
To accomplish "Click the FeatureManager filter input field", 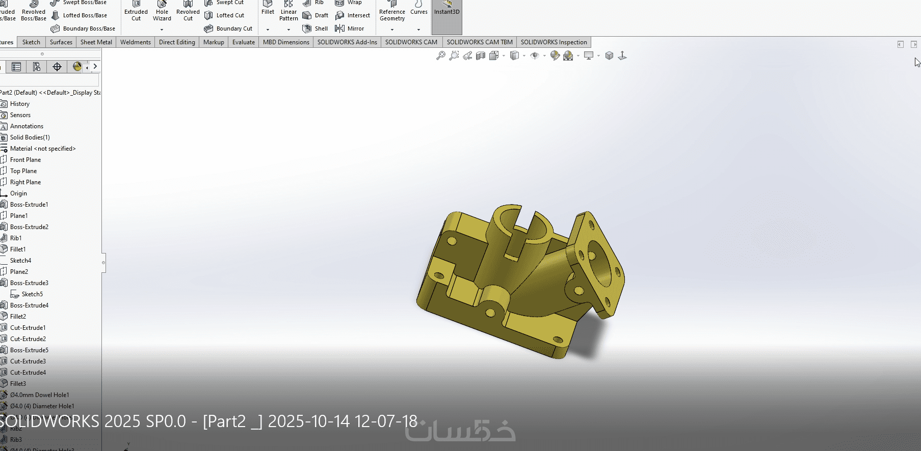I will click(49, 80).
